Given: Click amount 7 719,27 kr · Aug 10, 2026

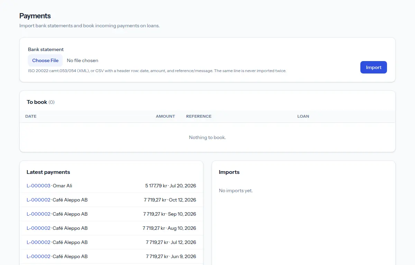Looking at the screenshot, I should 169,228.
